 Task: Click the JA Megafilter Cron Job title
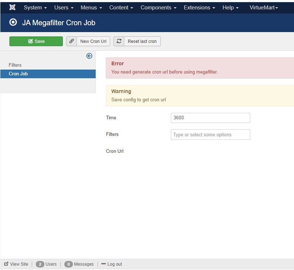coord(59,23)
